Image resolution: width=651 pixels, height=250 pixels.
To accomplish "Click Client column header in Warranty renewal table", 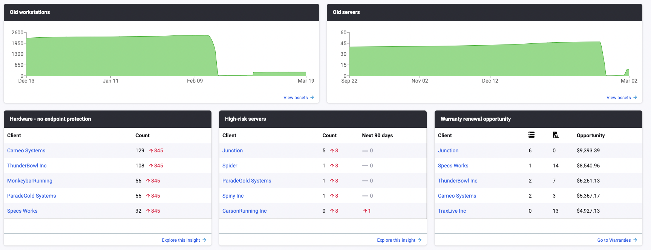I will (x=445, y=135).
